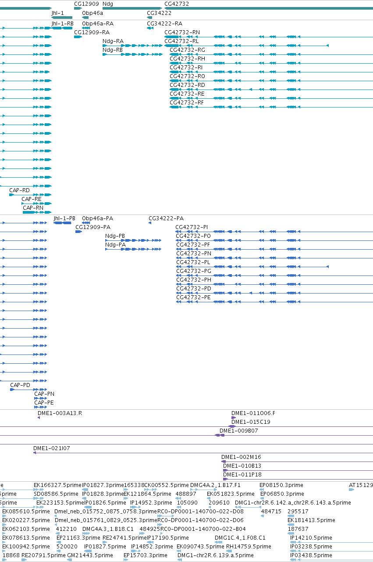Click transcript CG42732-RI
373x562 pixels.
186,67
